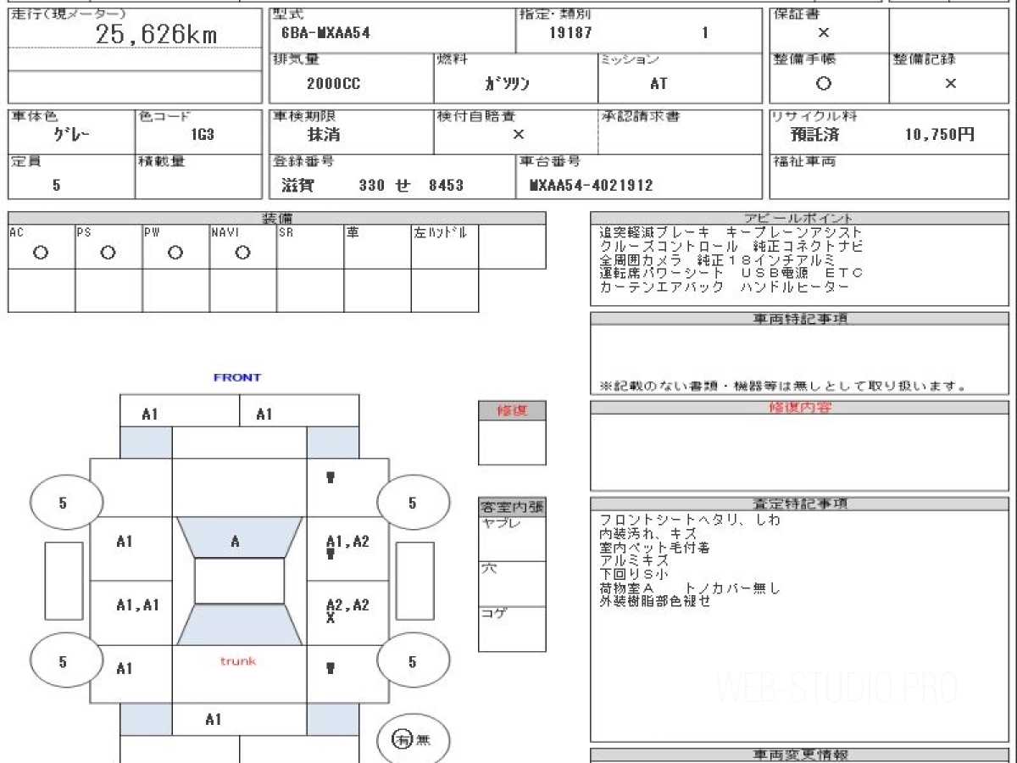Select the アピールポイント header
Screen dimensions: 1017x763
[799, 218]
